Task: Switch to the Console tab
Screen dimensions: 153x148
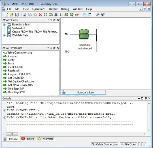Action: point(11,139)
